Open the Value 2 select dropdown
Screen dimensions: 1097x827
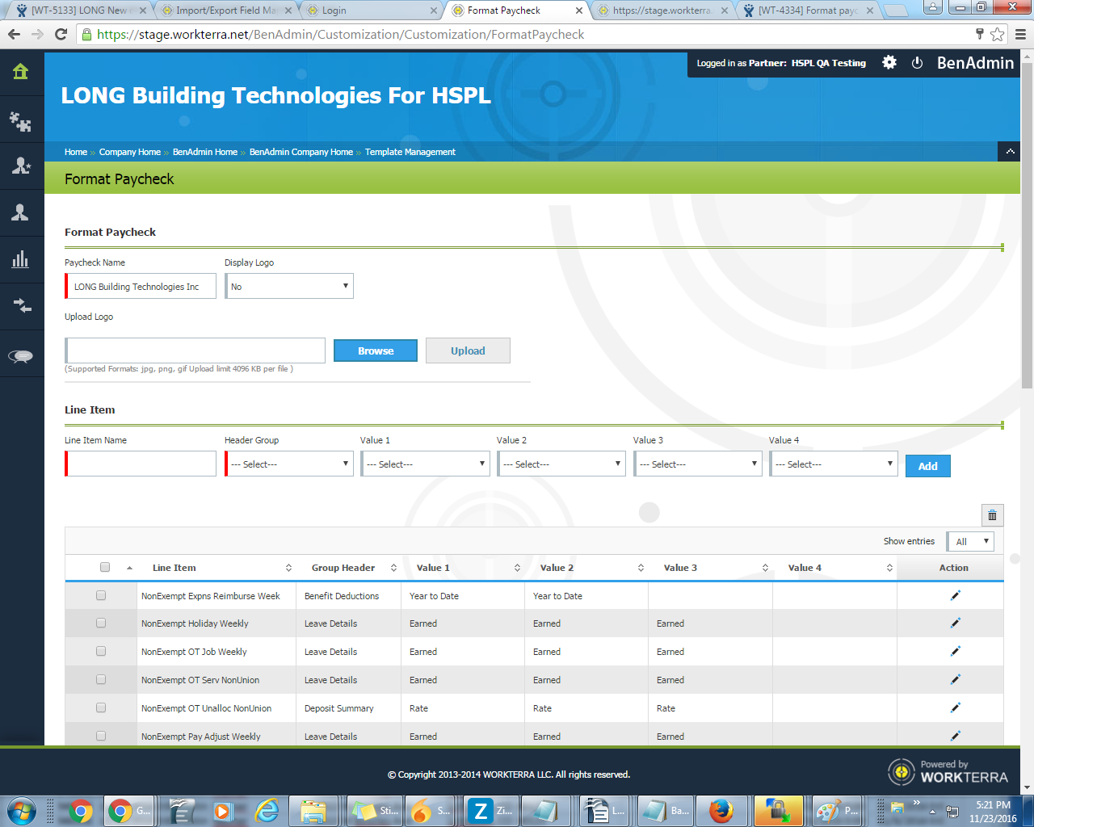point(561,464)
